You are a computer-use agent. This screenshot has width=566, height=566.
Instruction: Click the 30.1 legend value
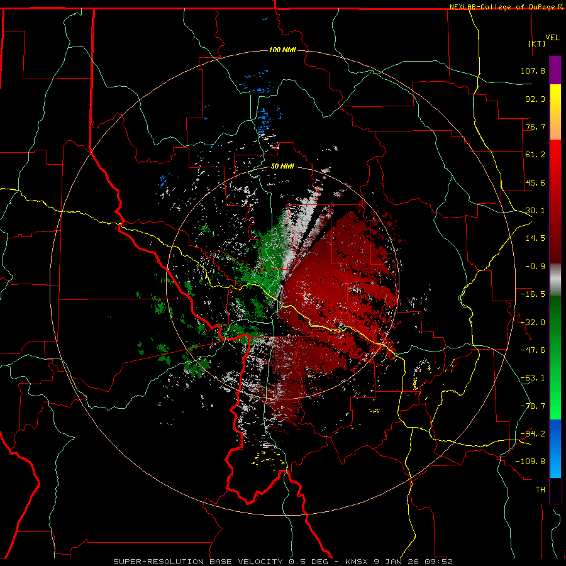(x=535, y=211)
